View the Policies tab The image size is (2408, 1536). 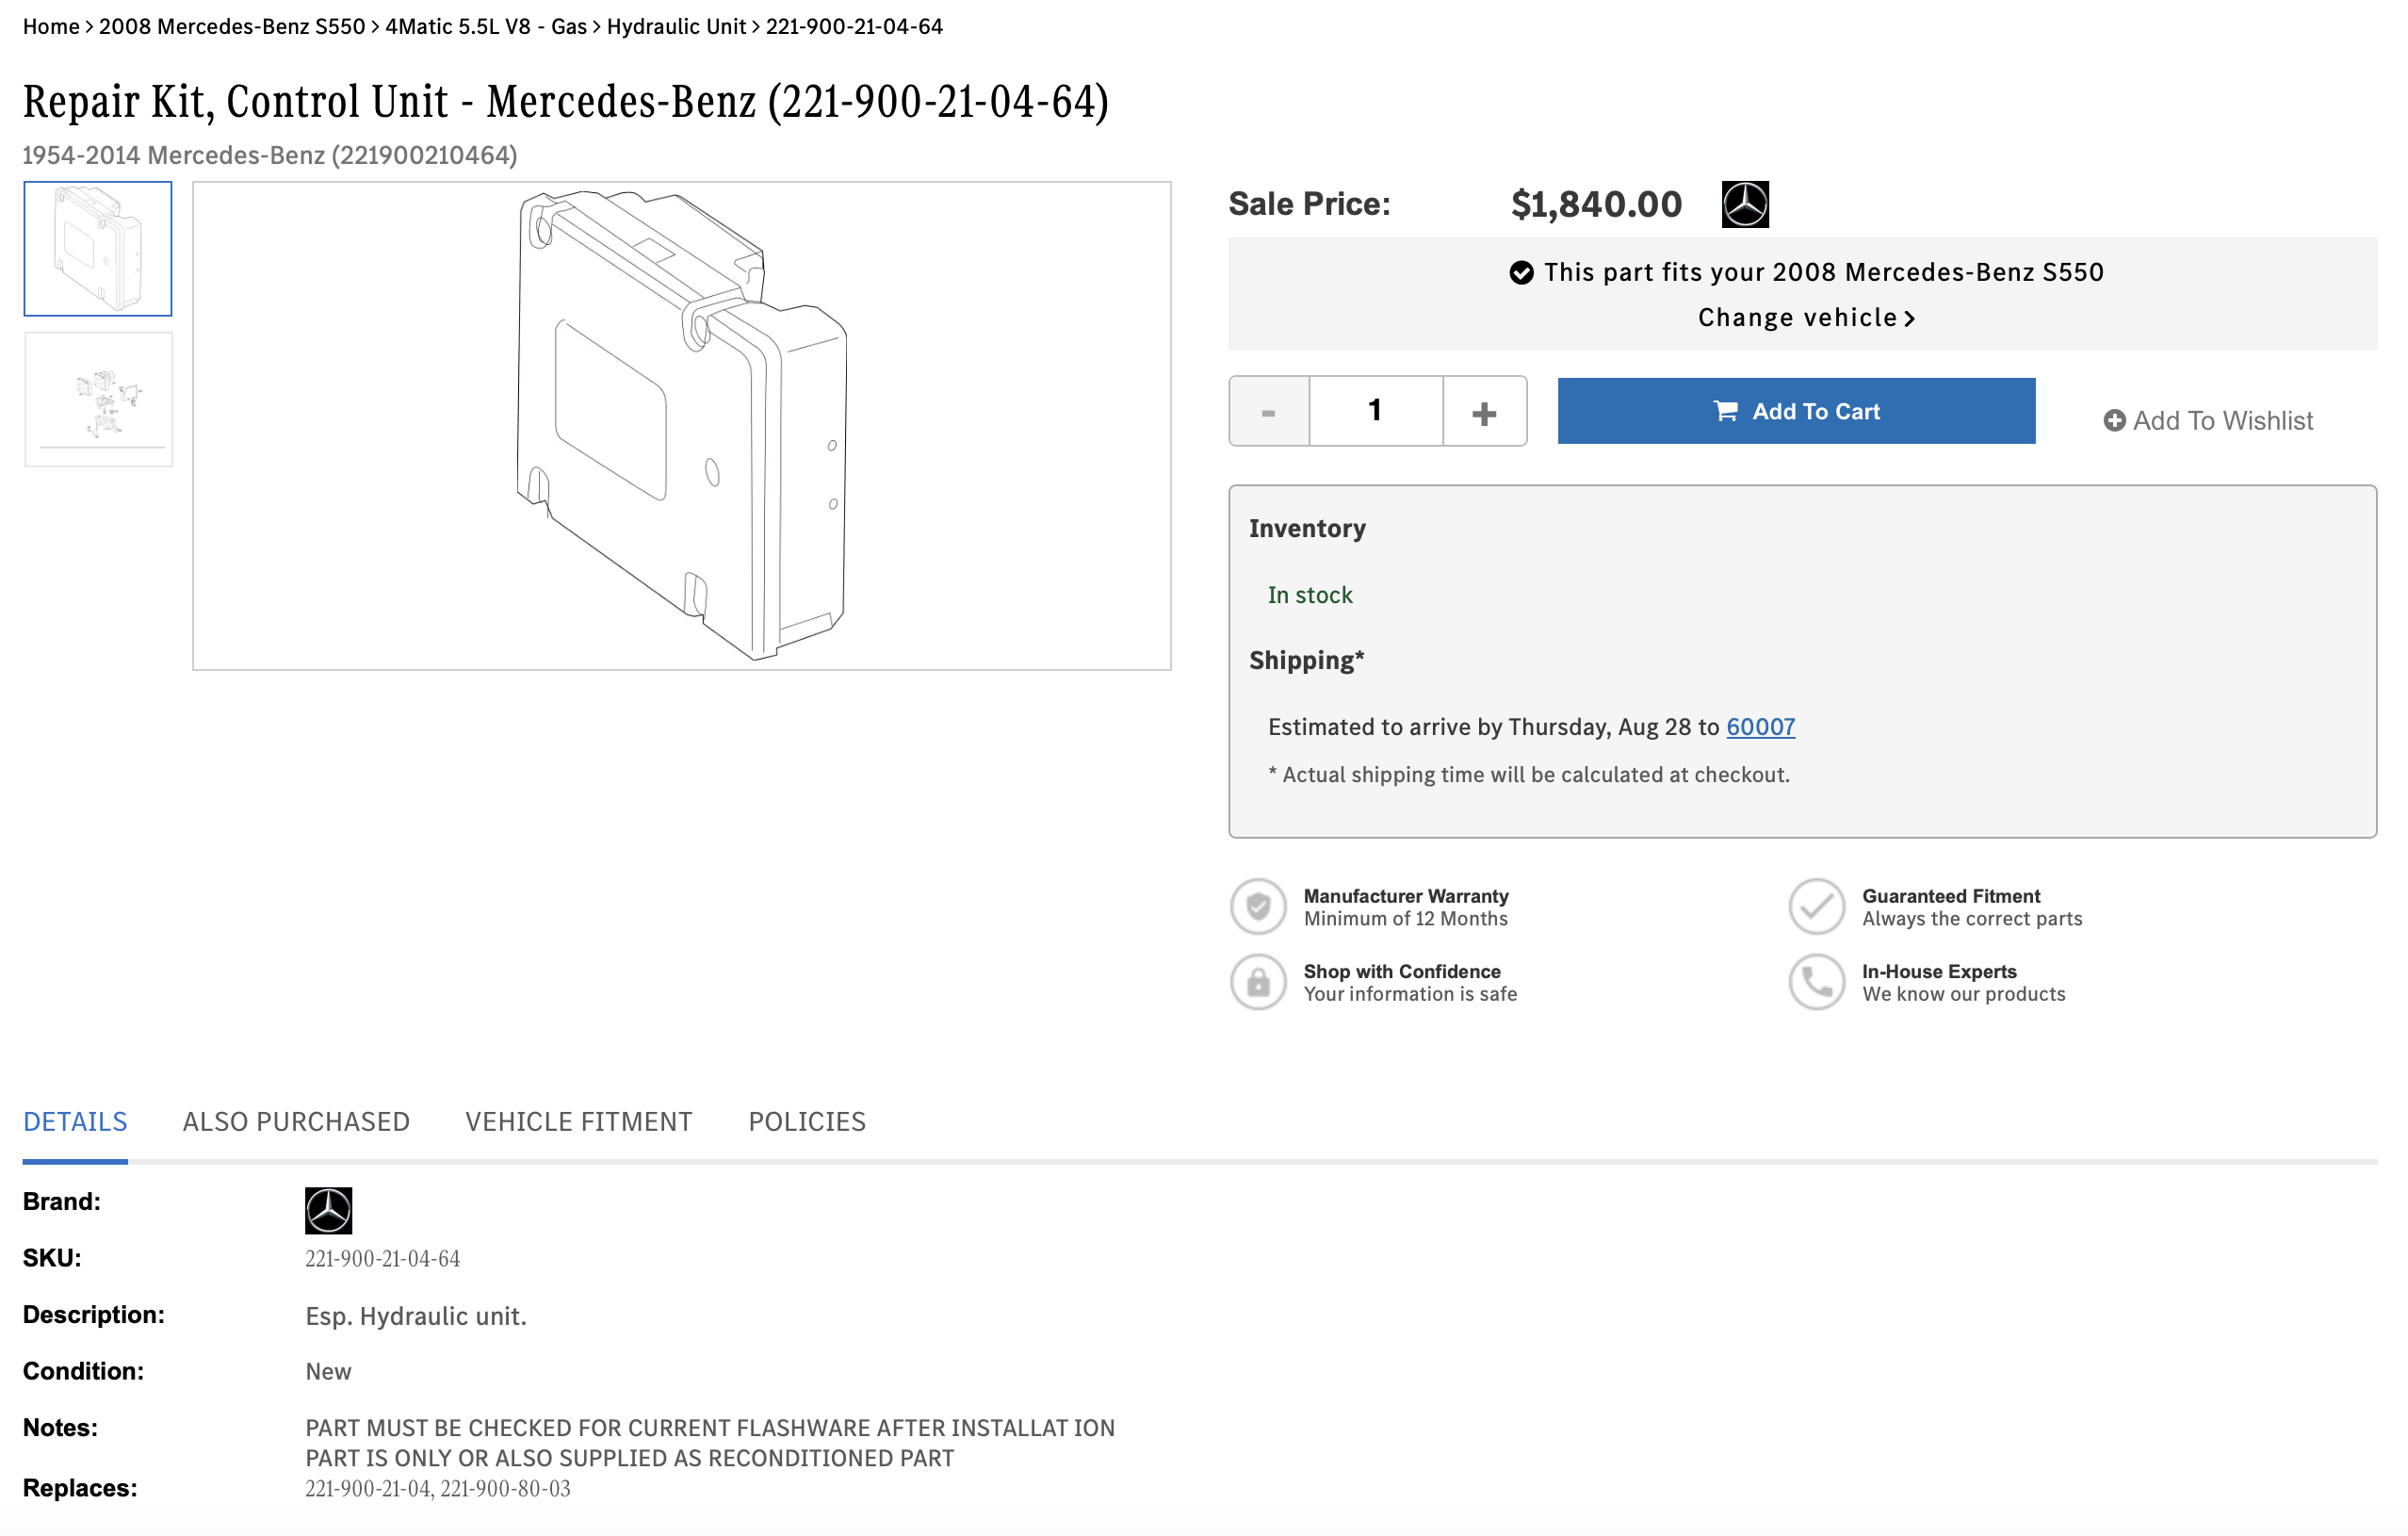pos(807,1122)
